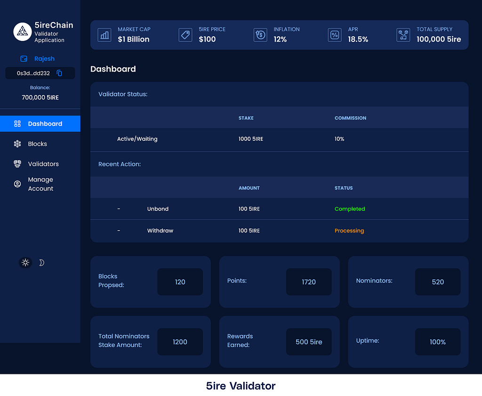Viewport: 482px width, 396px height.
Task: Click the STATUS column header
Action: pyautogui.click(x=344, y=188)
